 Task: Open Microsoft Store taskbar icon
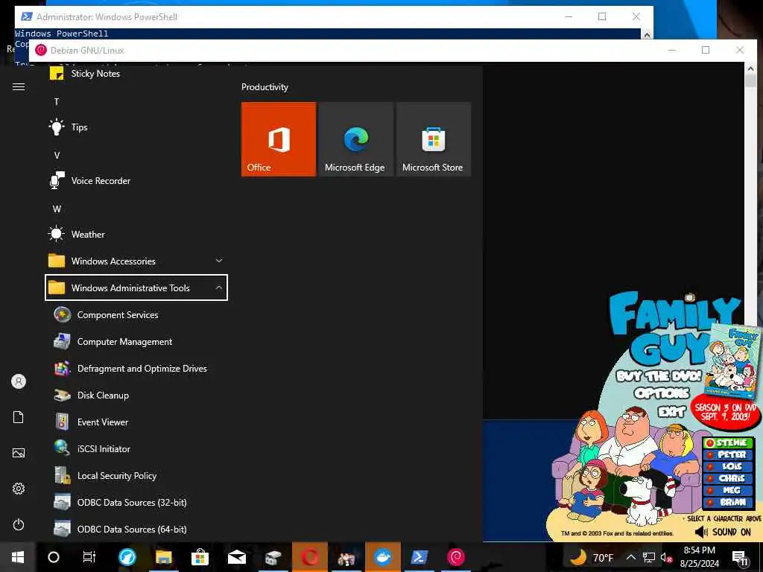click(200, 557)
